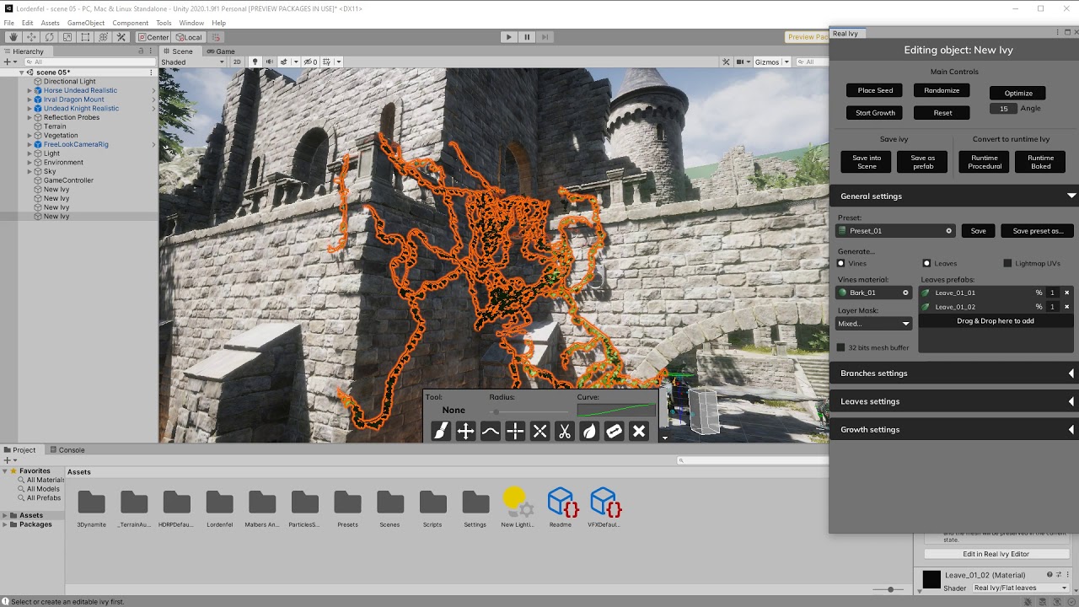Select the ivy Move arrows tool

click(465, 432)
